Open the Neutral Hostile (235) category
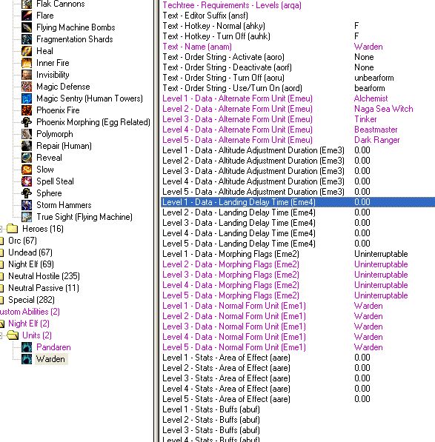 (x=44, y=276)
